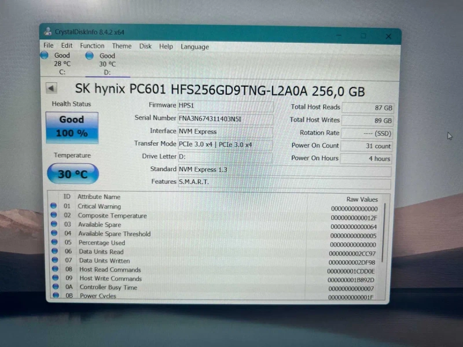Click the Rotation Rate value (SSD)
This screenshot has width=463, height=347.
click(x=366, y=134)
